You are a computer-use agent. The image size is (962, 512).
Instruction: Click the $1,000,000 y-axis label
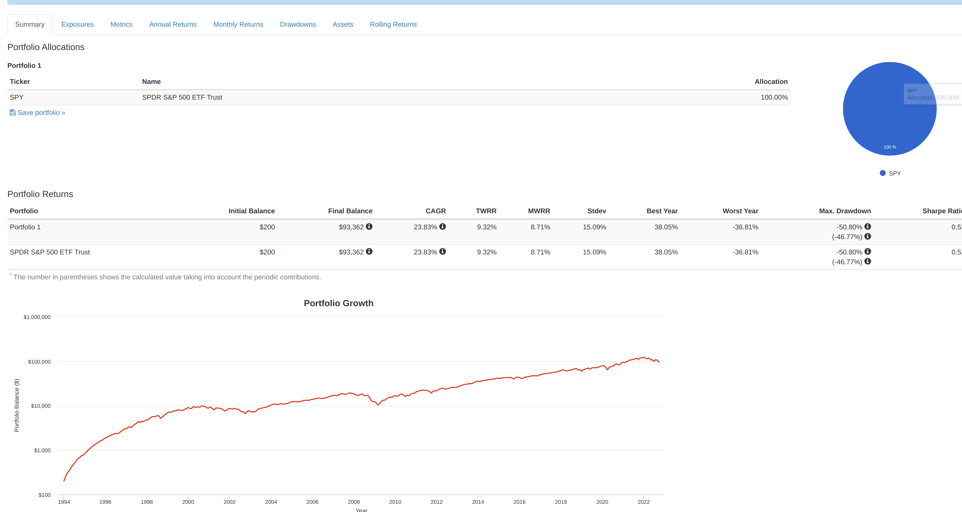[37, 317]
